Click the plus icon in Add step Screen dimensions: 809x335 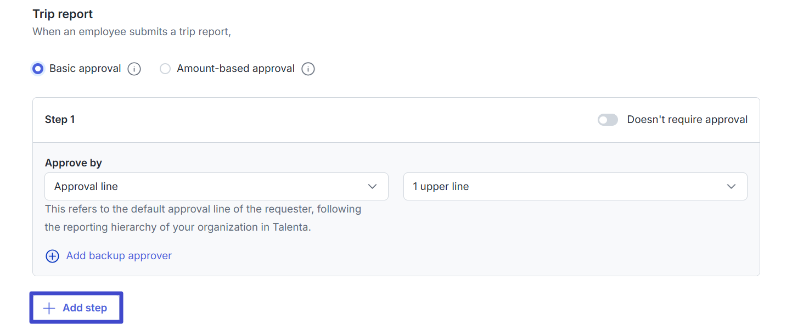coord(49,308)
